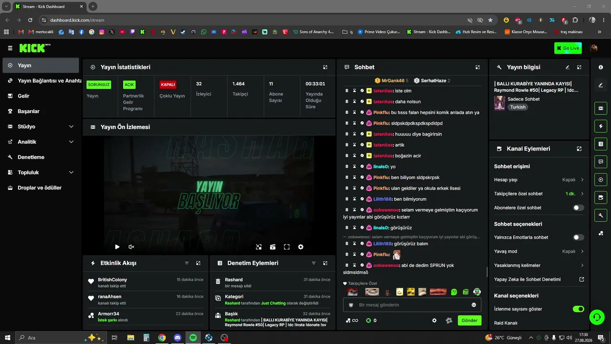Open the Başarılar sidebar page
This screenshot has height=344, width=611.
click(41, 111)
